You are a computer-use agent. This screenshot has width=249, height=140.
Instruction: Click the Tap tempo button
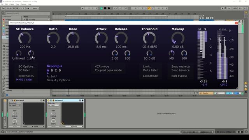3,8
